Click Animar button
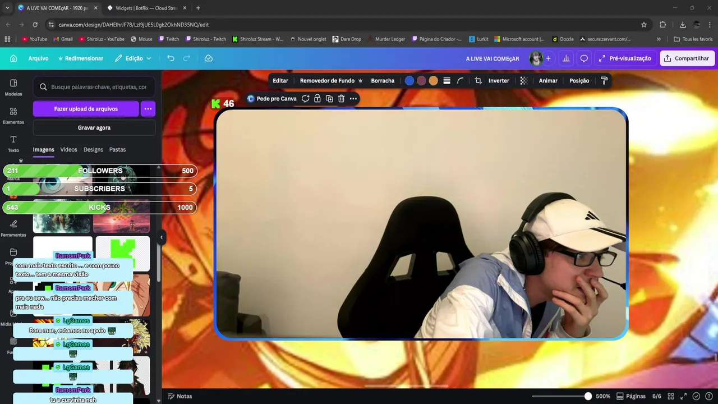Image resolution: width=718 pixels, height=404 pixels. [x=548, y=81]
